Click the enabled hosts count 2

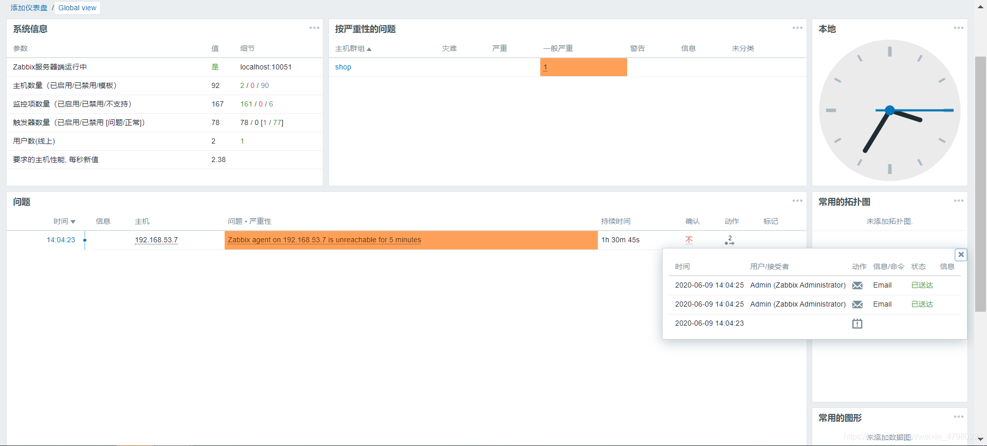(242, 85)
